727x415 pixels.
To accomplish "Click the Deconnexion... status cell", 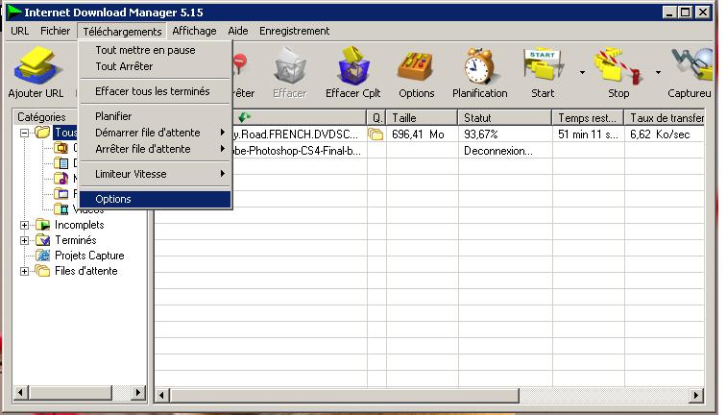I will point(505,151).
